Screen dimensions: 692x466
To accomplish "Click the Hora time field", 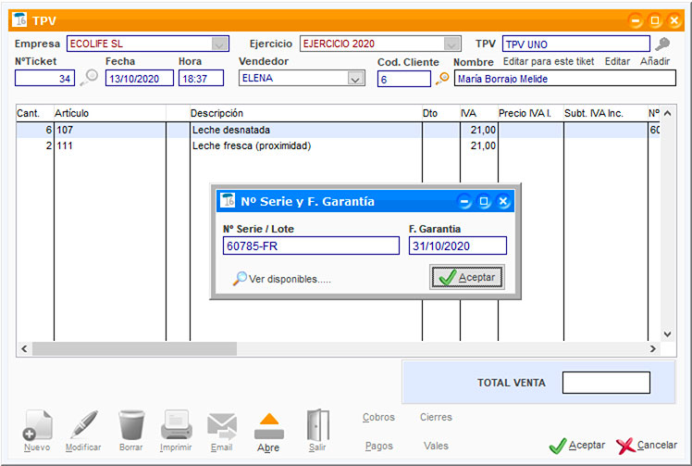I will pyautogui.click(x=201, y=78).
